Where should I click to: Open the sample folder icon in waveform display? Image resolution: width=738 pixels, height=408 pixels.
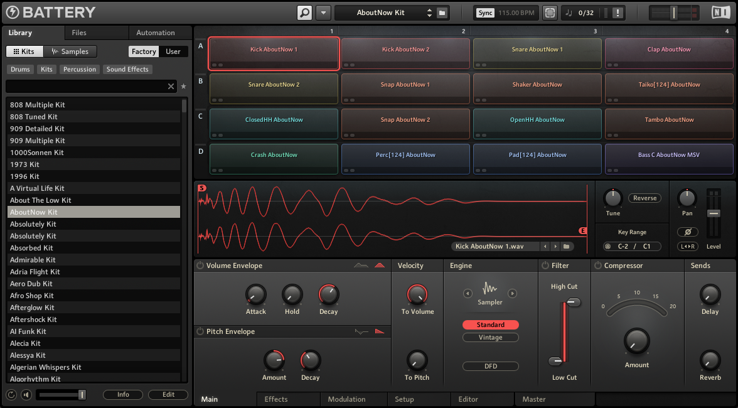[566, 247]
